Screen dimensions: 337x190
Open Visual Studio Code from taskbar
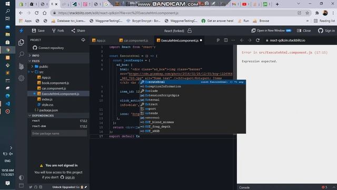pos(7,103)
